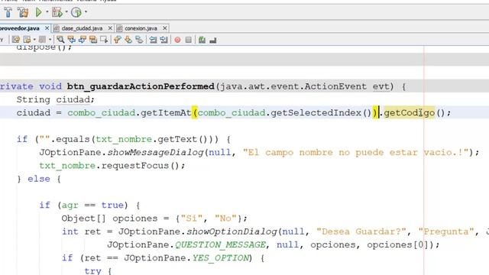Click the Debug Project icon
This screenshot has height=275, width=489.
coord(57,12)
